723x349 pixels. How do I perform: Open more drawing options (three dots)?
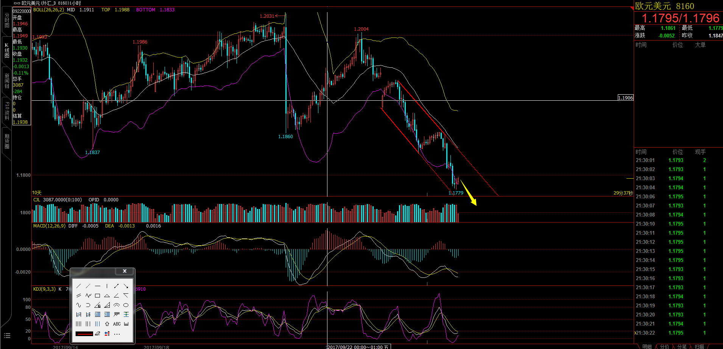pyautogui.click(x=117, y=334)
